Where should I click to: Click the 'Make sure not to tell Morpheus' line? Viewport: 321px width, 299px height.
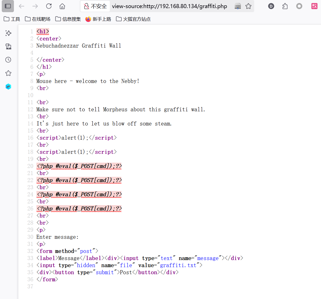click(121, 109)
